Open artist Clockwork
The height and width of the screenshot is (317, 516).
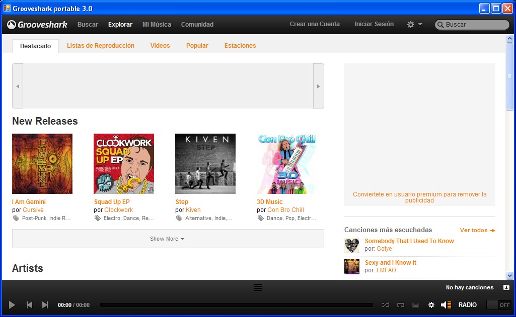pyautogui.click(x=118, y=210)
